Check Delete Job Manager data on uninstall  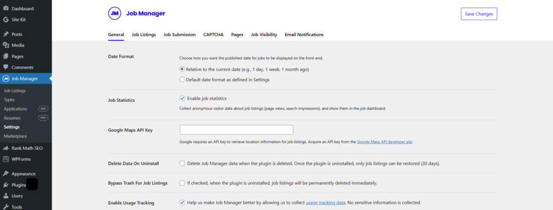point(182,163)
